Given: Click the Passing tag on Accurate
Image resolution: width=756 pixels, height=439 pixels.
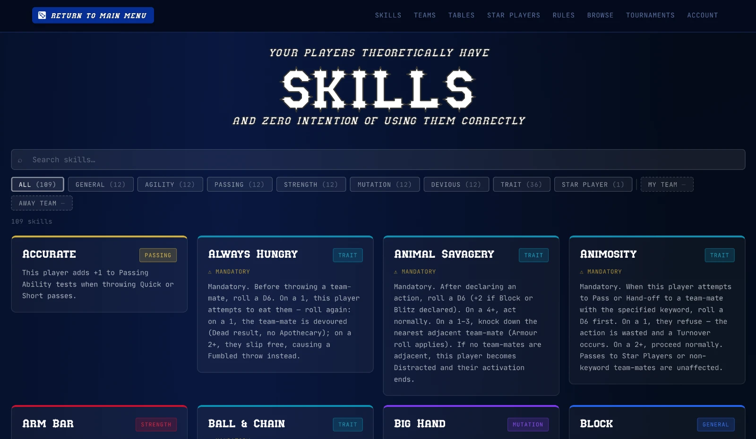Looking at the screenshot, I should 158,255.
